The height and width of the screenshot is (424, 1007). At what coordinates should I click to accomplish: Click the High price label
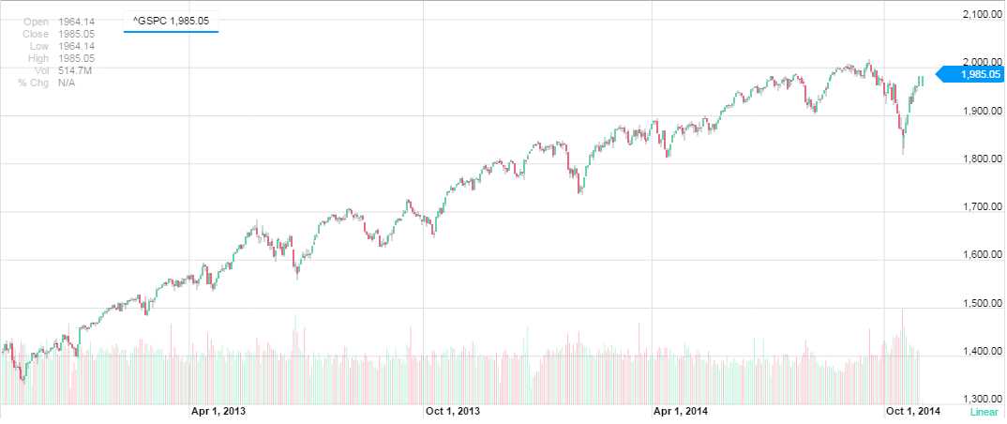click(x=37, y=58)
